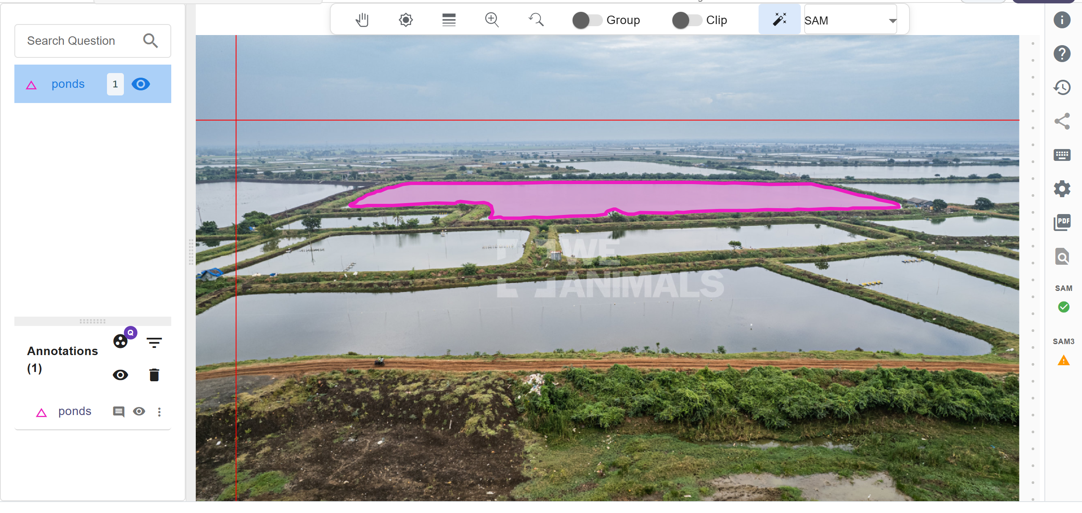Hide the ponds class with eye icon
The image size is (1082, 513).
coord(141,84)
